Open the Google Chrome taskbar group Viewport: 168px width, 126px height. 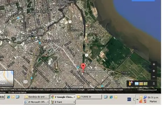tap(63, 97)
